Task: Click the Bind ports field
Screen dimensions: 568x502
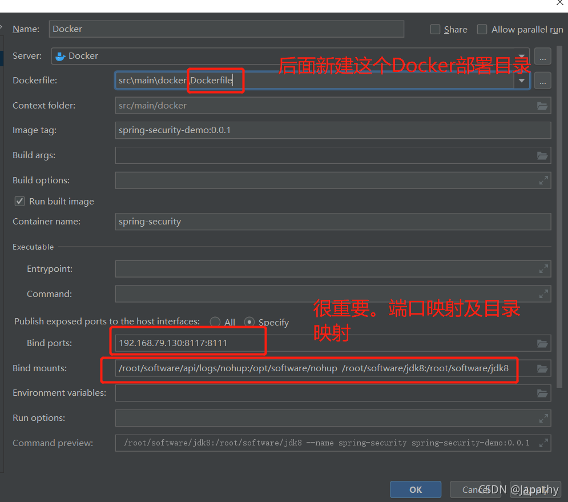Action: pyautogui.click(x=333, y=343)
